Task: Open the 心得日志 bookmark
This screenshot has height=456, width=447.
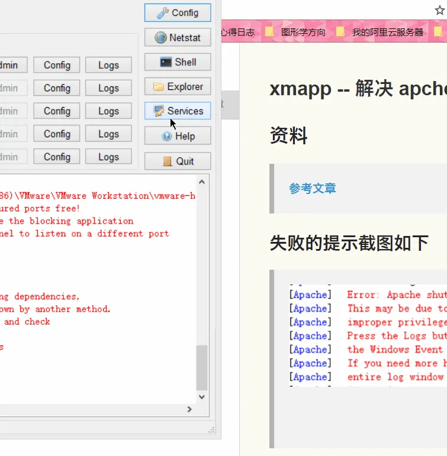Action: [237, 32]
